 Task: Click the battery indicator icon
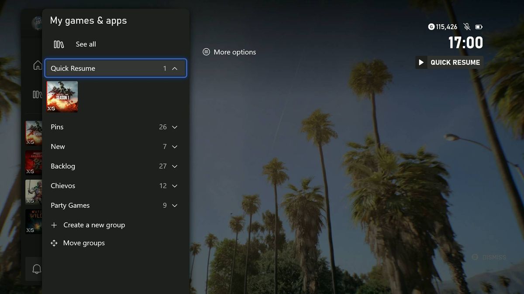point(479,27)
